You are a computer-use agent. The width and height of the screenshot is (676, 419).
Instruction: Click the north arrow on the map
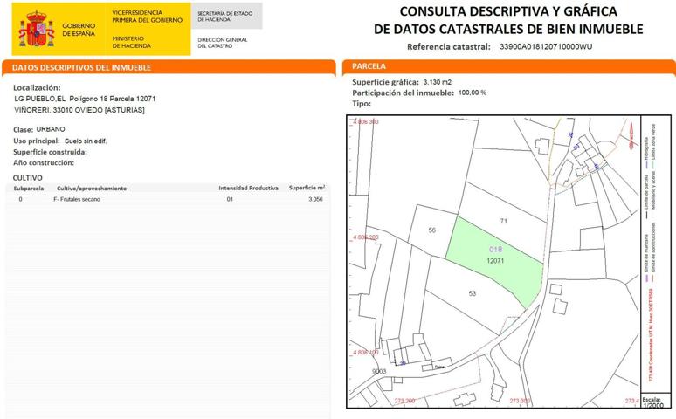pos(624,132)
